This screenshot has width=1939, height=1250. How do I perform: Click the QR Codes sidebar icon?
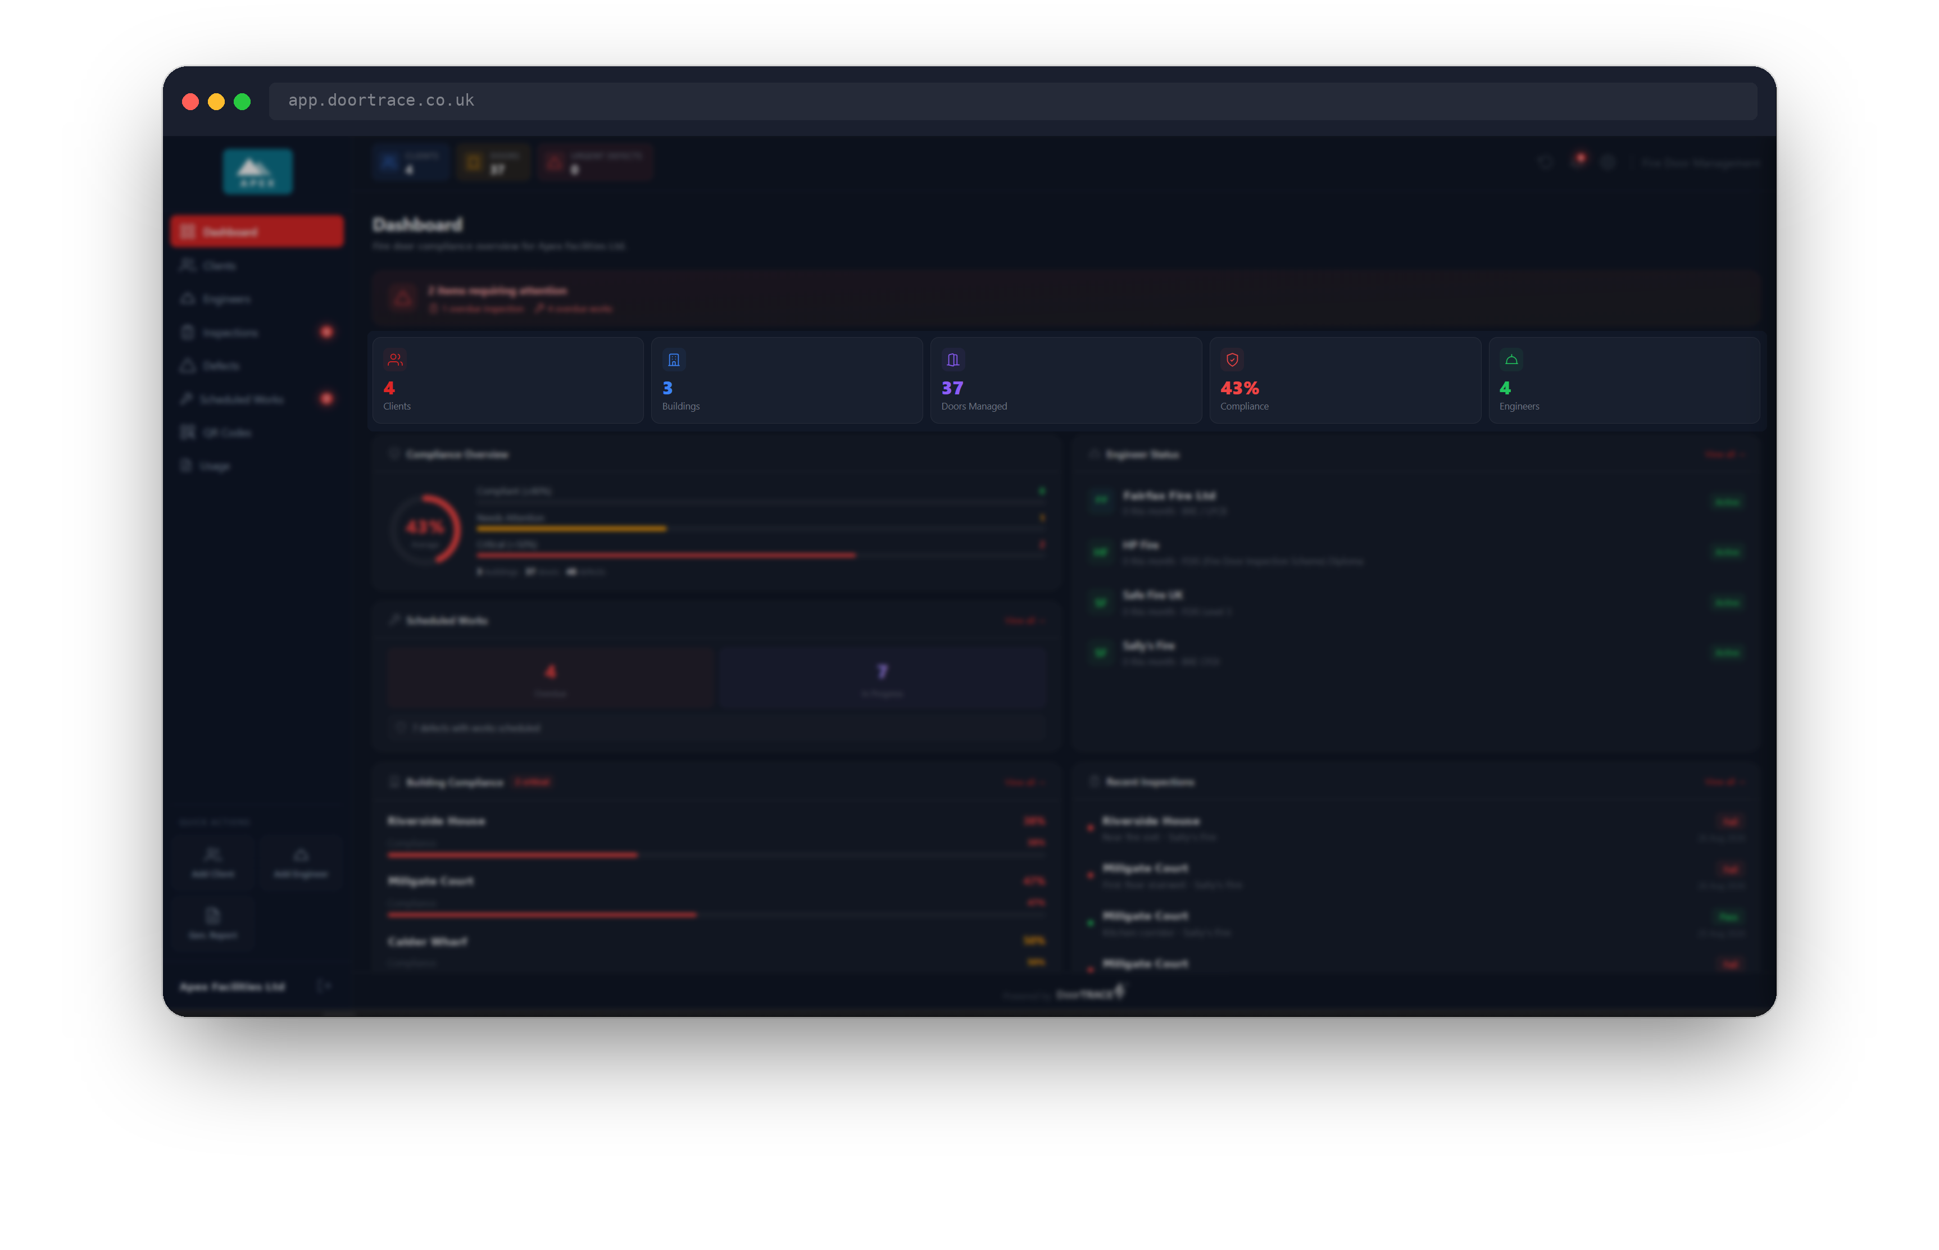(188, 432)
